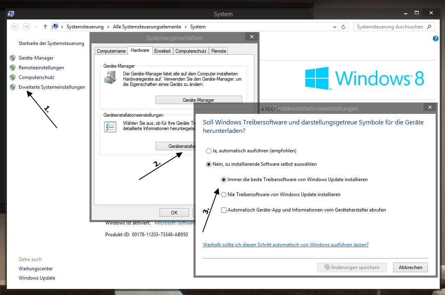The width and height of the screenshot is (445, 295).
Task: Expand the chevron after Systemsteuerung in breadcrumb
Action: (x=108, y=27)
